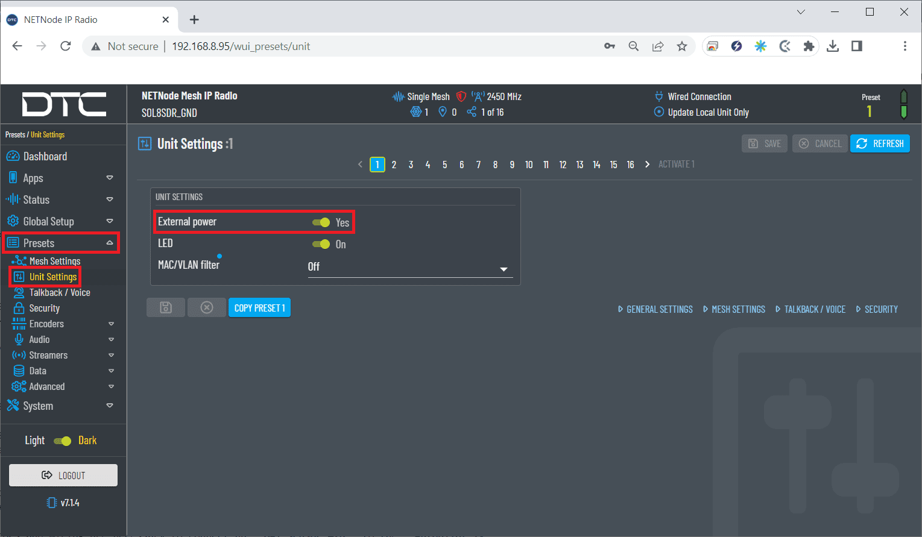Click the COPY PRESET 1 button

click(x=259, y=308)
